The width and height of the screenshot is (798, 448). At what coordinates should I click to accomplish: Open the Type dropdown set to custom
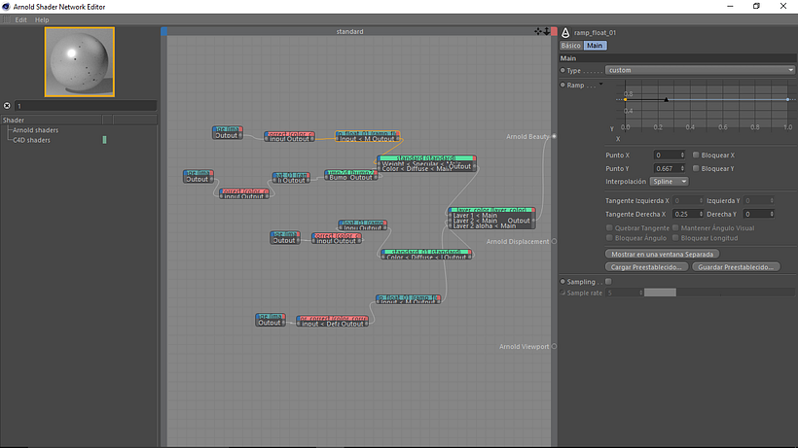pyautogui.click(x=699, y=70)
